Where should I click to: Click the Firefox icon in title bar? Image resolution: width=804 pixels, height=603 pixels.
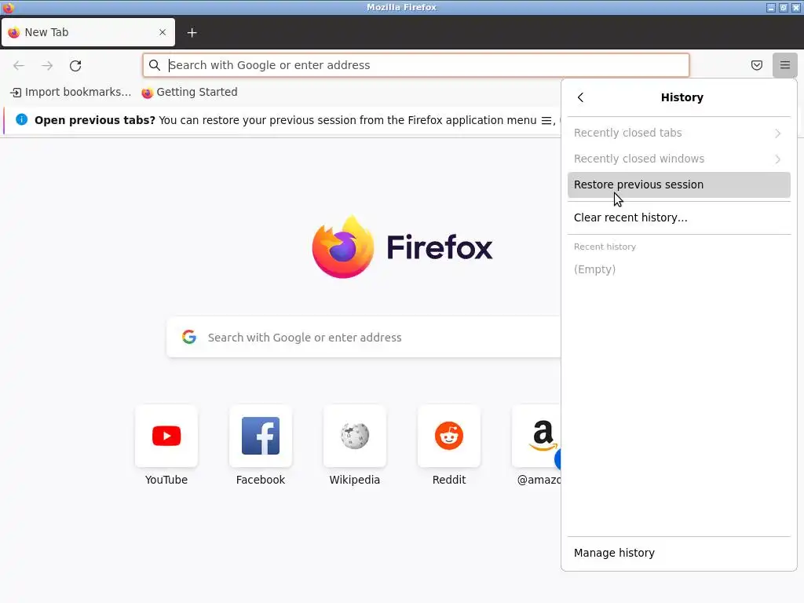click(8, 7)
